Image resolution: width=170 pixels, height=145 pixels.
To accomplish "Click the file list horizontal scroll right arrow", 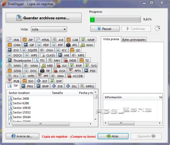I will [x=91, y=124].
